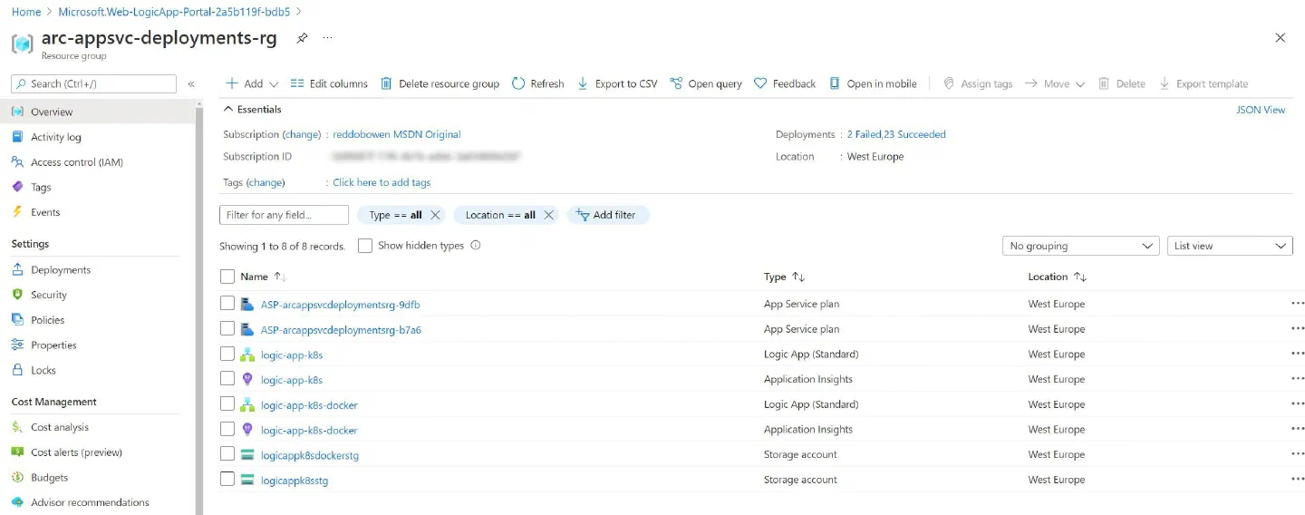Click the Show hidden types info icon

(x=476, y=245)
